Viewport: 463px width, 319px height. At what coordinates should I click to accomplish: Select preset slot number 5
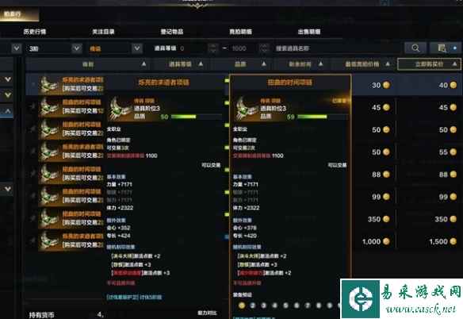tap(285, 306)
